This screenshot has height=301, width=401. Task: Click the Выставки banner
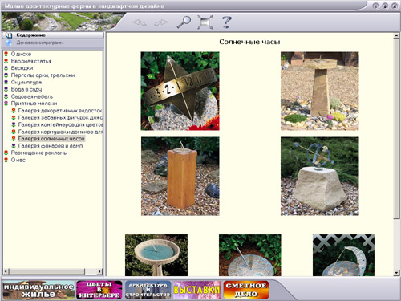(197, 290)
